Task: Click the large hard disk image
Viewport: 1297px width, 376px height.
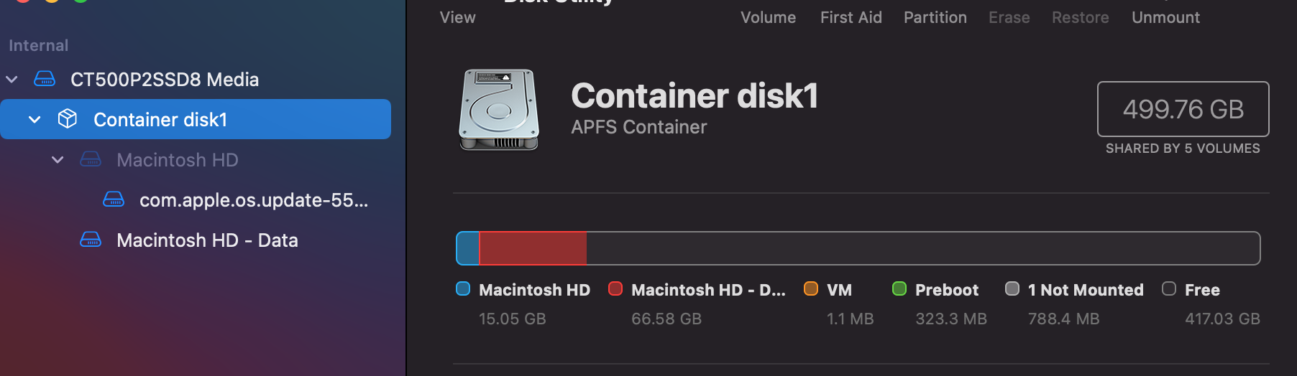Action: tap(499, 110)
